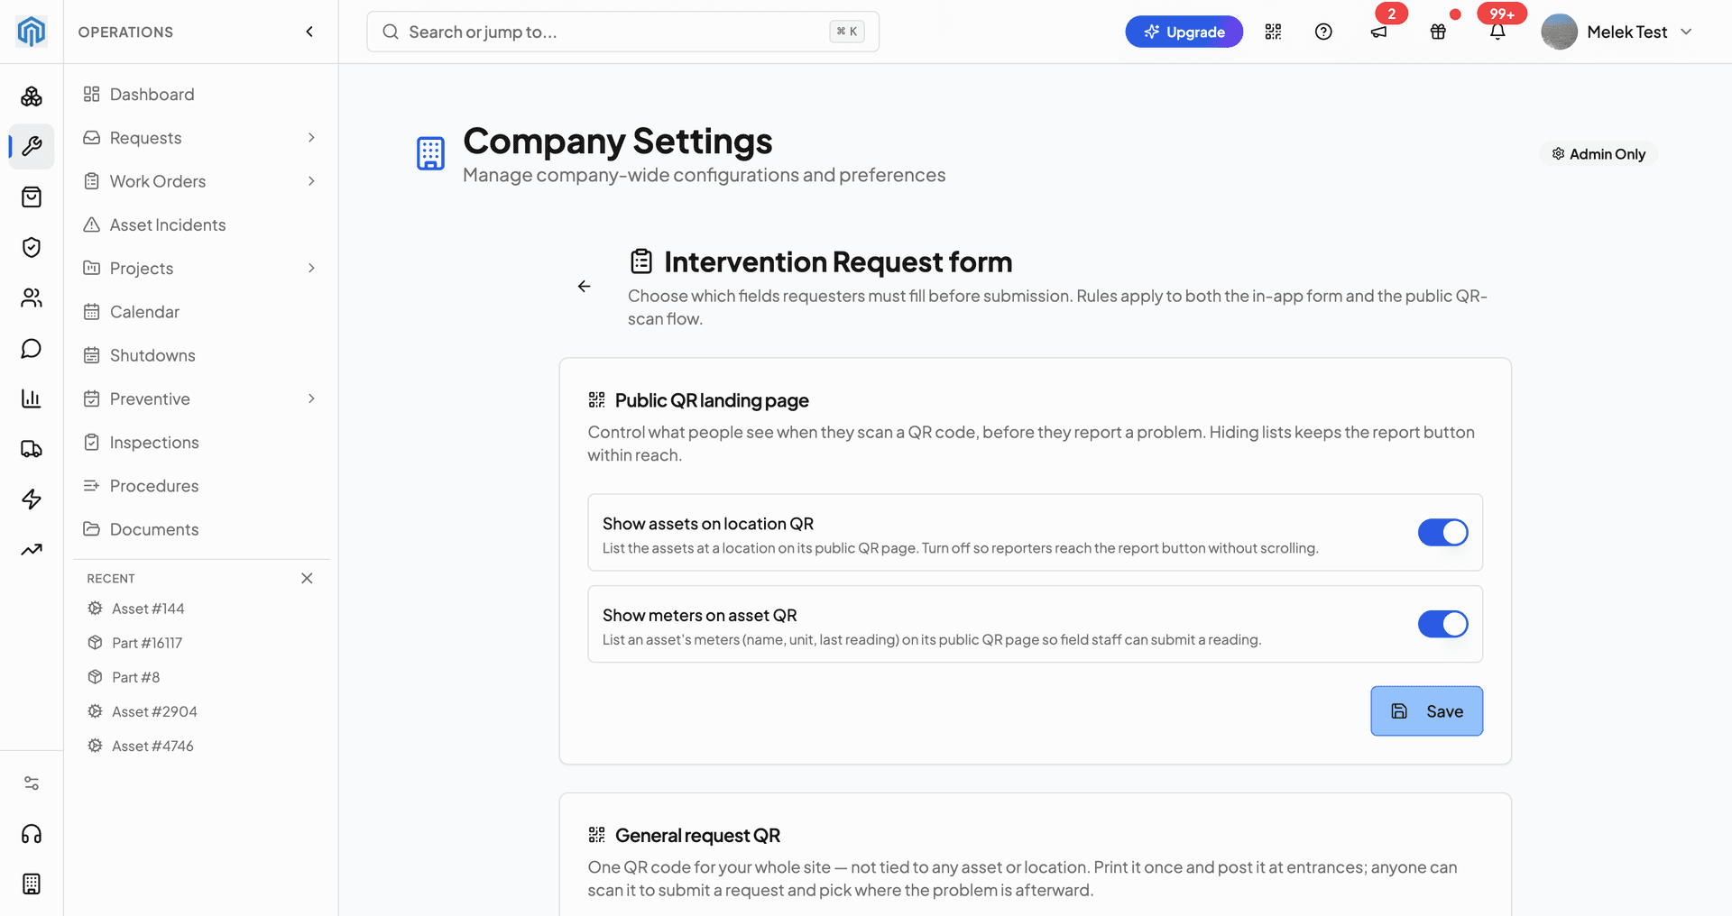Screen dimensions: 1732x916
Task: Select the wrench Operations icon in rail
Action: pos(32,146)
